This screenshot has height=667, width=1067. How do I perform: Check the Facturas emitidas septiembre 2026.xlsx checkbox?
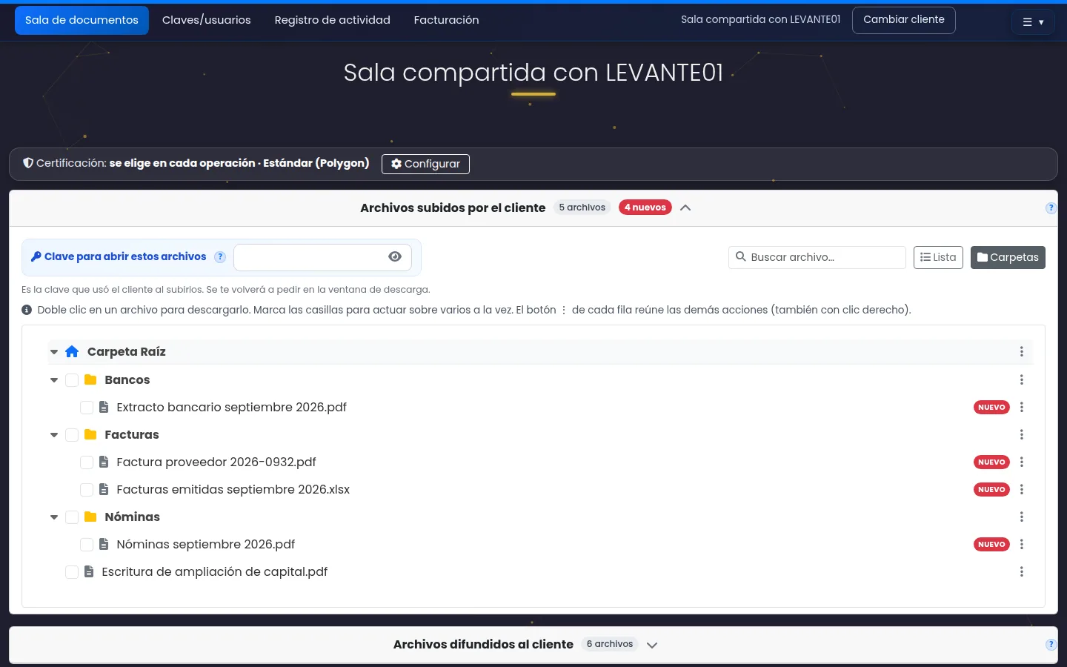(87, 490)
